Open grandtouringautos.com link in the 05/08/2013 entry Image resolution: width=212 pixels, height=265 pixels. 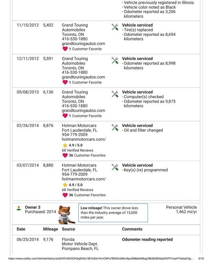click(x=83, y=110)
